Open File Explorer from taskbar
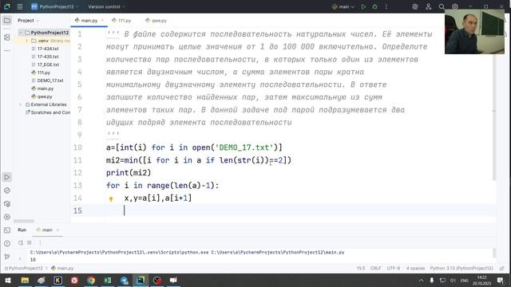The width and height of the screenshot is (511, 287). (x=25, y=280)
